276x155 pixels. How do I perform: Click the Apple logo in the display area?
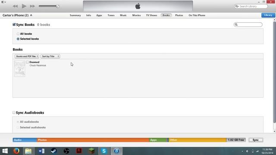coord(138,6)
